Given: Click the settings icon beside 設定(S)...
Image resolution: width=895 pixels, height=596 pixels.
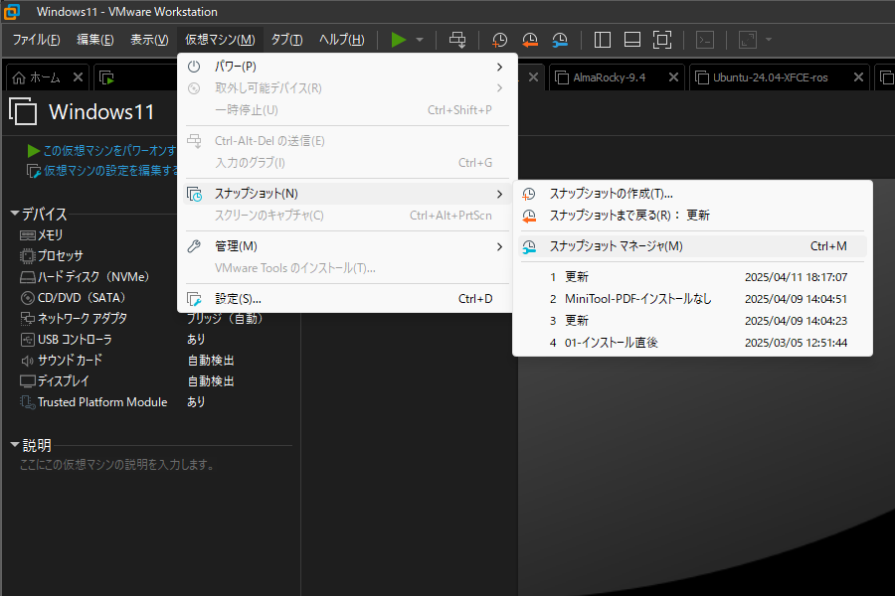Looking at the screenshot, I should pyautogui.click(x=194, y=299).
